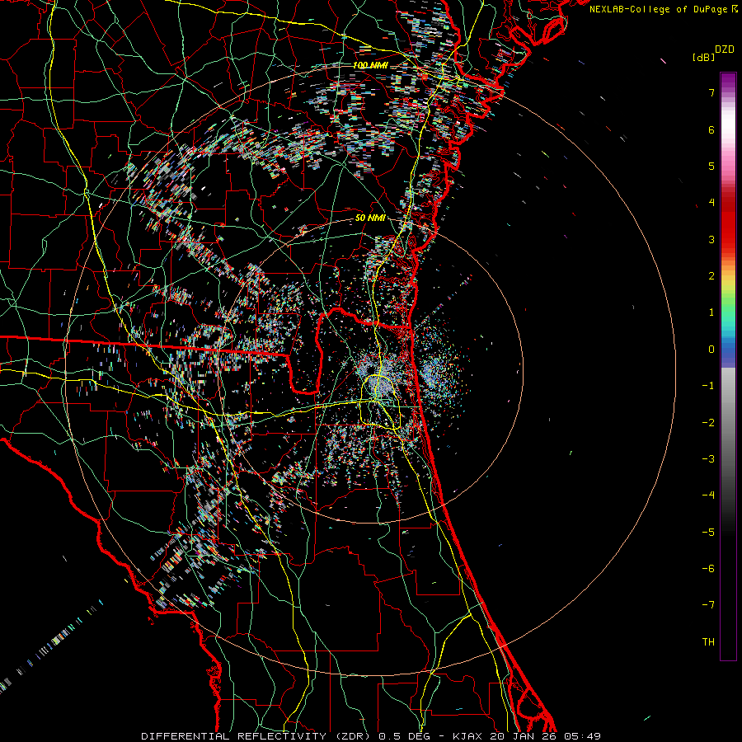The height and width of the screenshot is (742, 742).
Task: Click the -4 value on color scale
Action: point(708,495)
